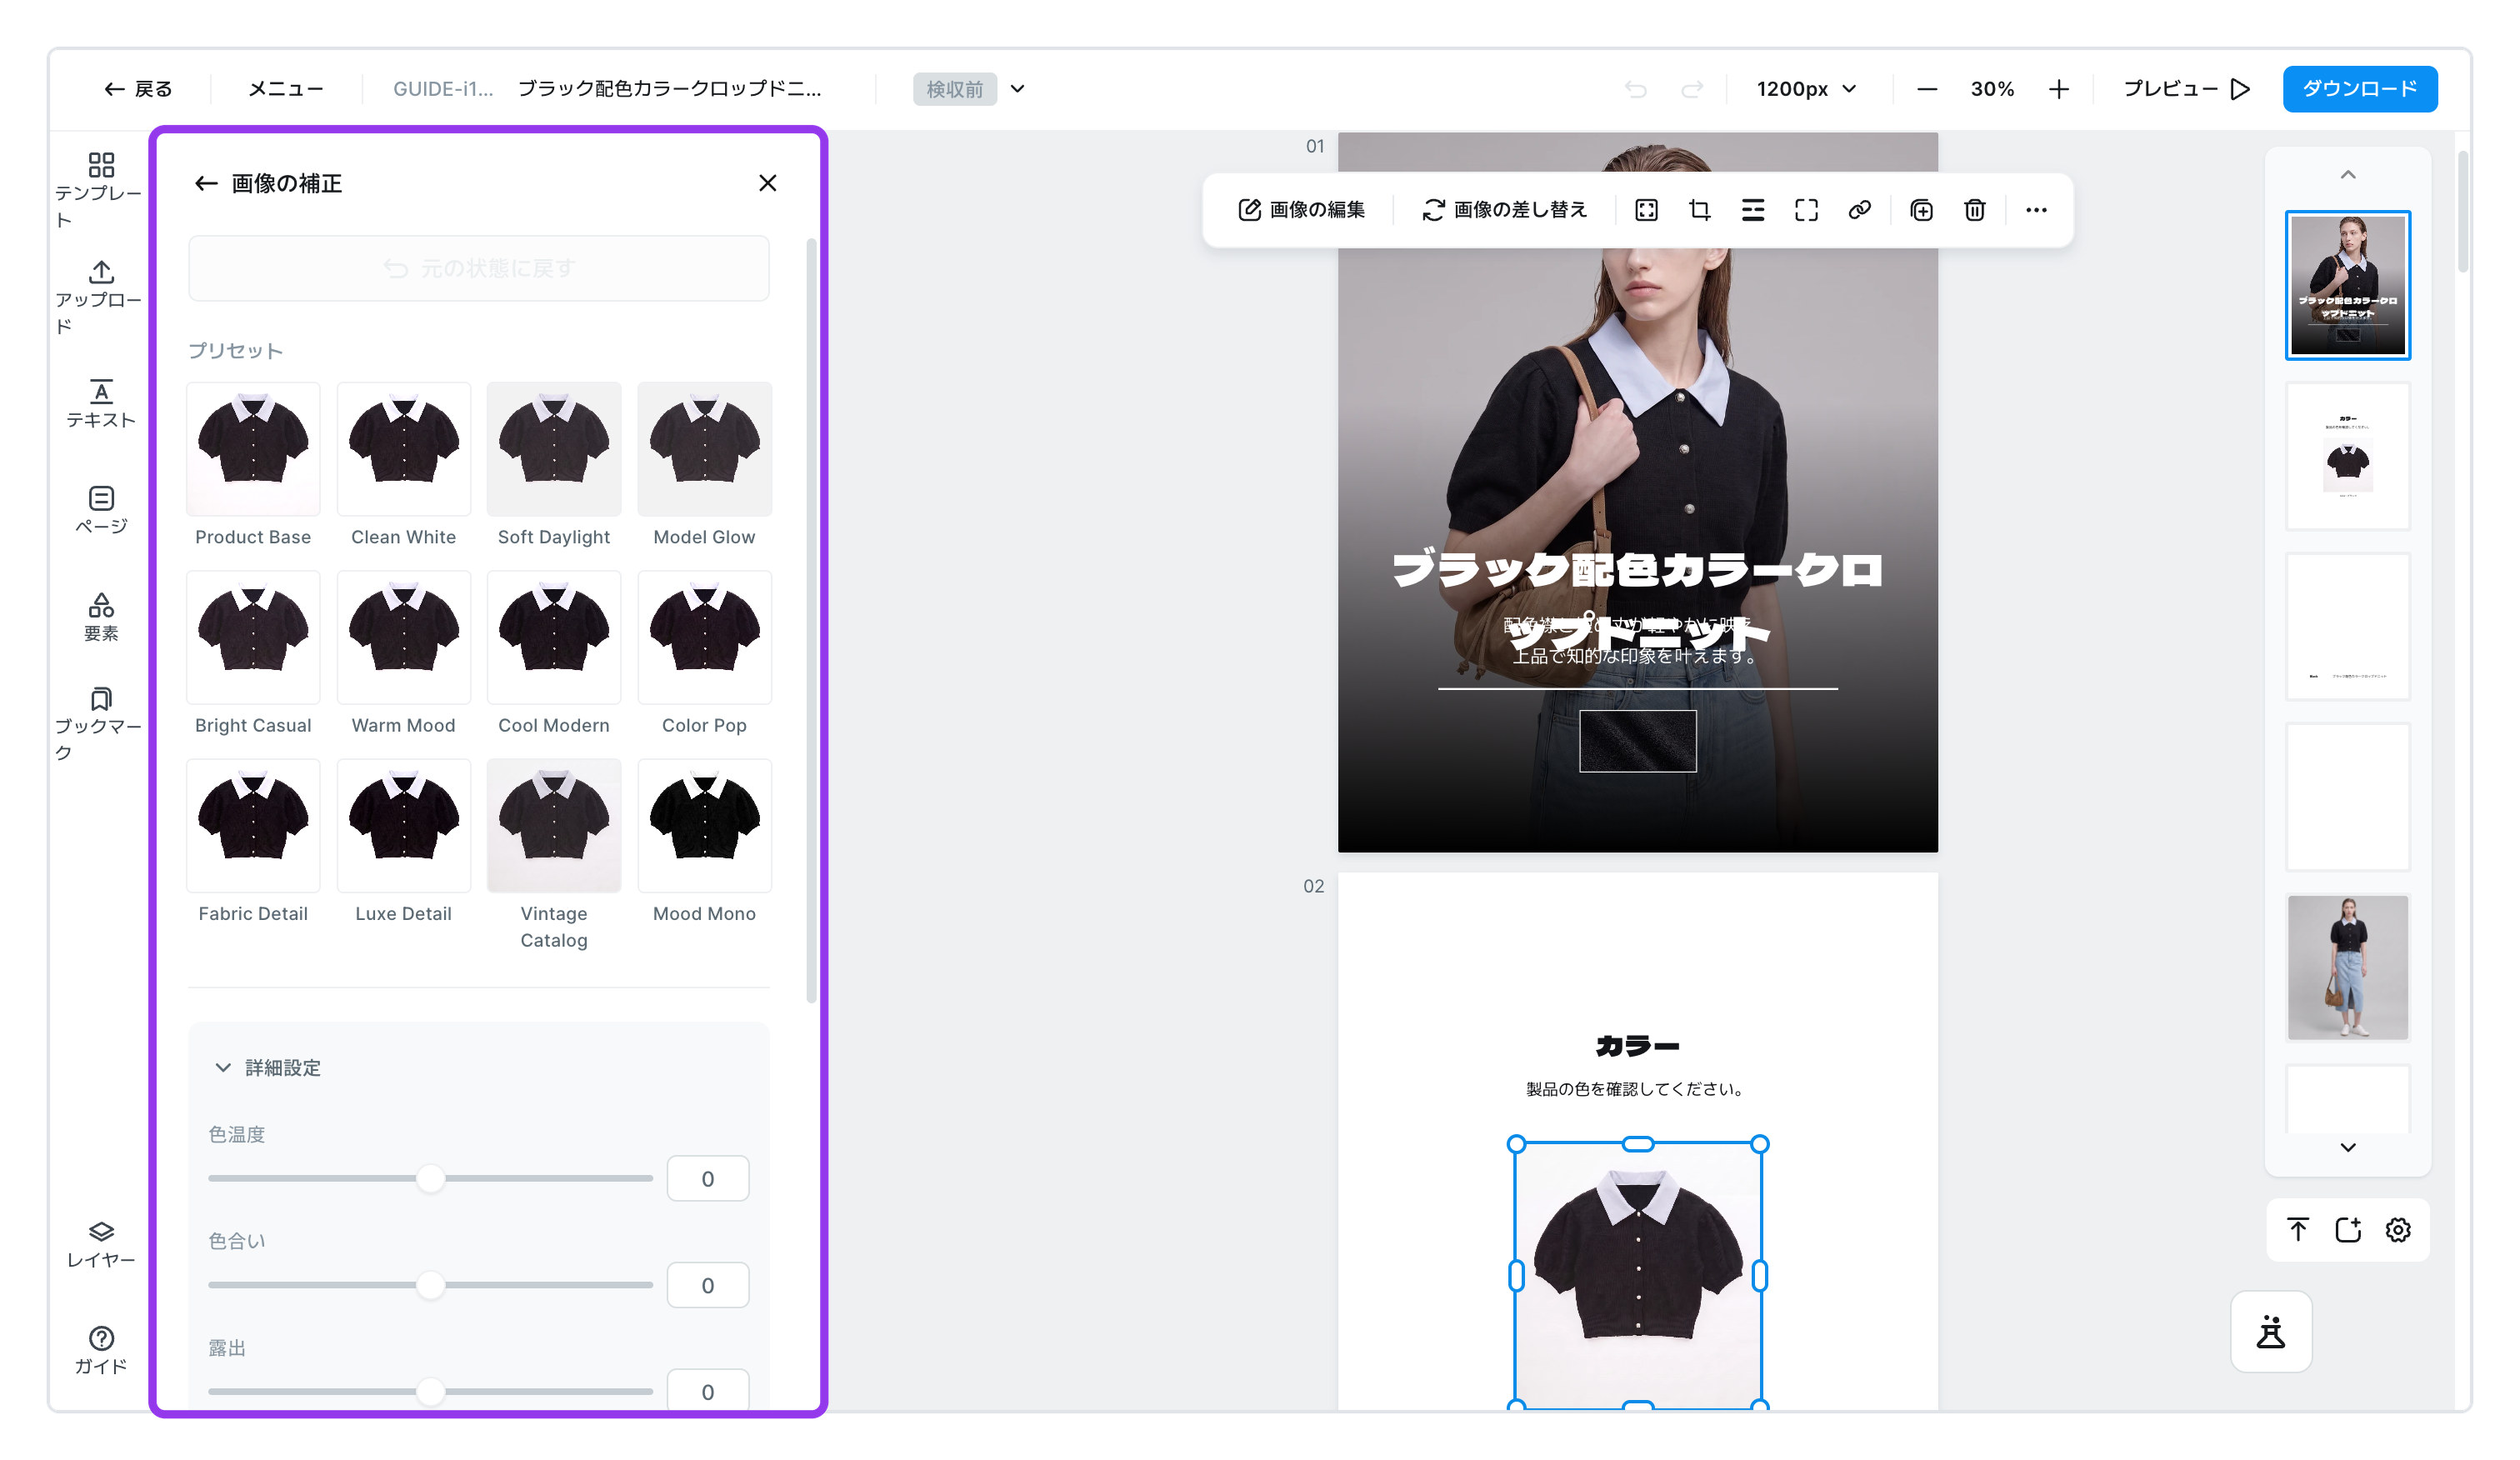Open the 要素 elements panel
2520x1460 pixels.
100,617
